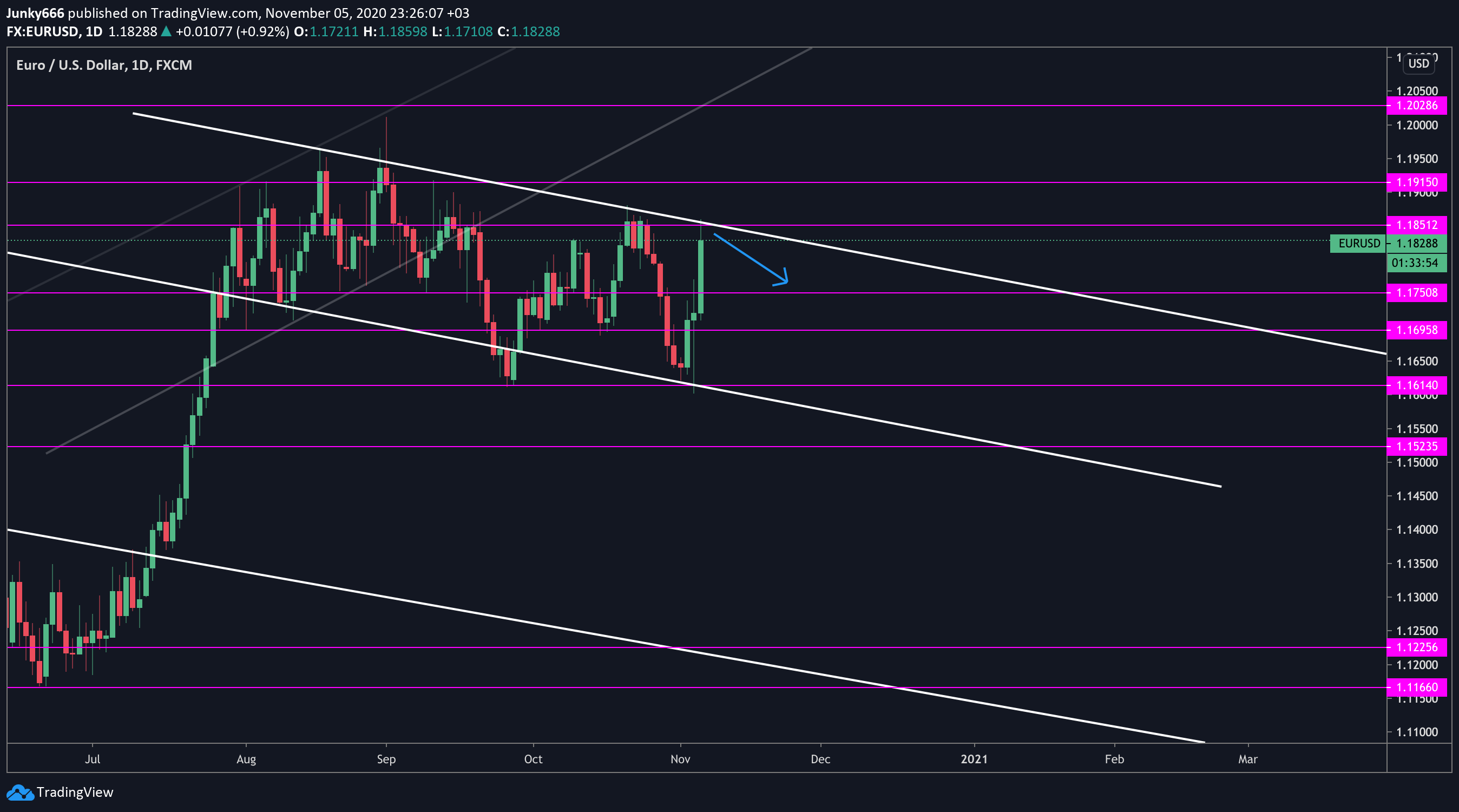Click the Aug label on time axis
Screen dimensions: 1459x812
246,759
